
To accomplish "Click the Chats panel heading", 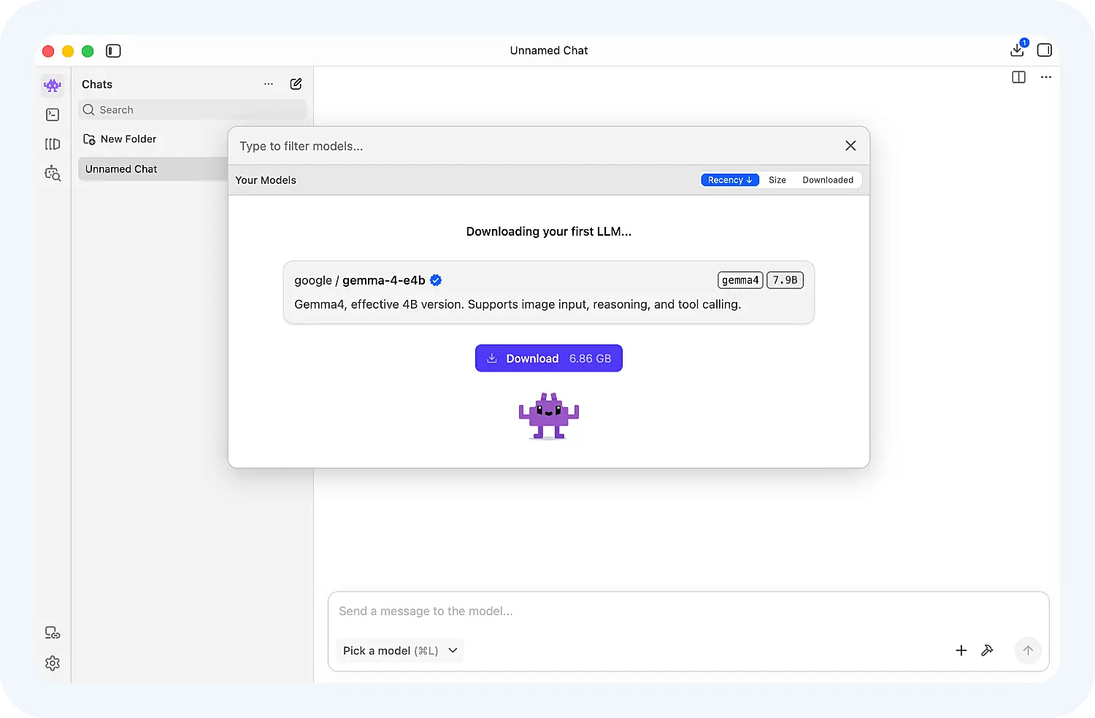I will click(97, 85).
